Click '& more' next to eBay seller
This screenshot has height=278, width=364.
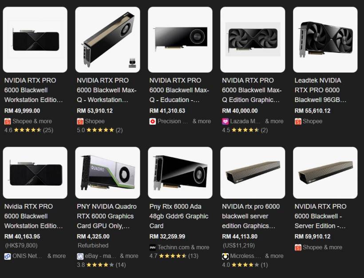click(x=129, y=256)
